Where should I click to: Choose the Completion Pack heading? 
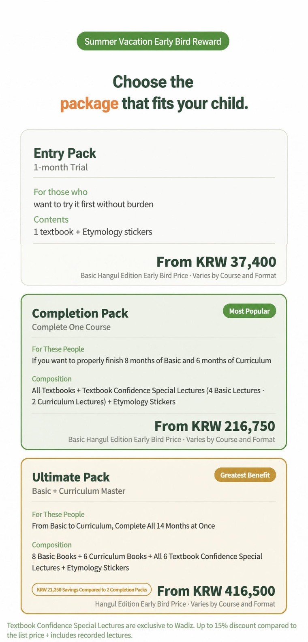point(80,313)
